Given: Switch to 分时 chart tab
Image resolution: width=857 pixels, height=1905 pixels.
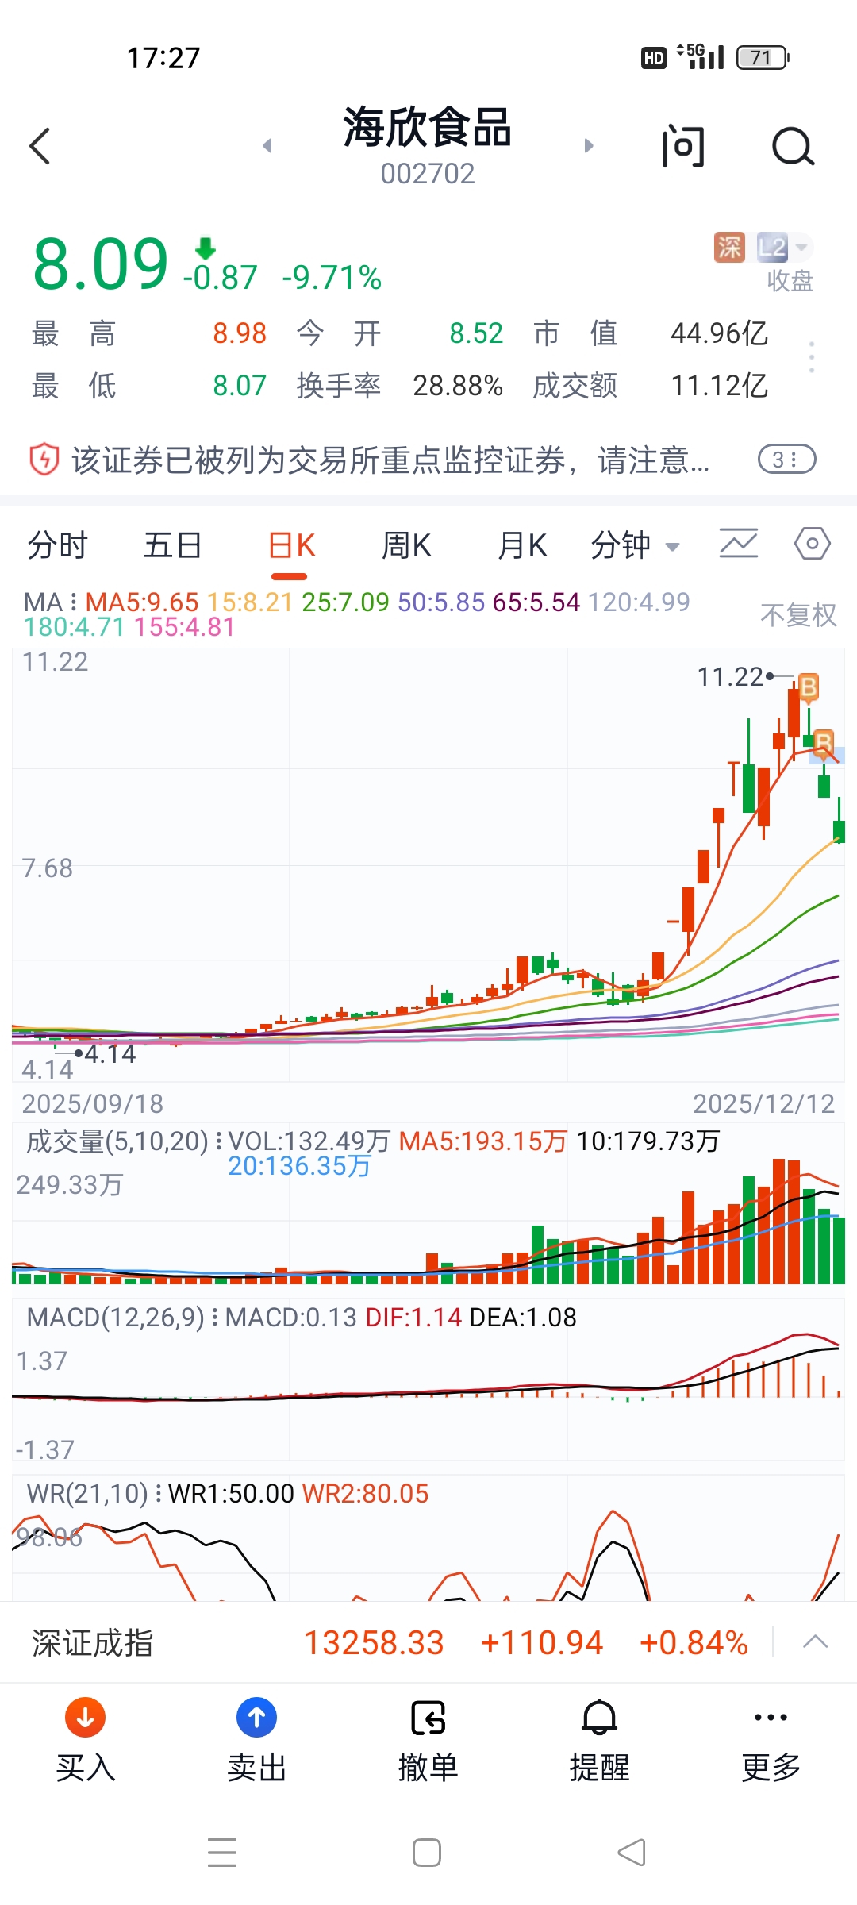Looking at the screenshot, I should coord(57,545).
